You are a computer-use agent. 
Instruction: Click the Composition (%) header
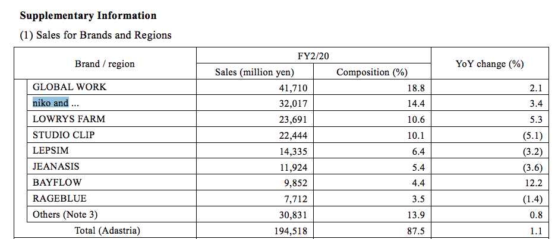(x=372, y=72)
